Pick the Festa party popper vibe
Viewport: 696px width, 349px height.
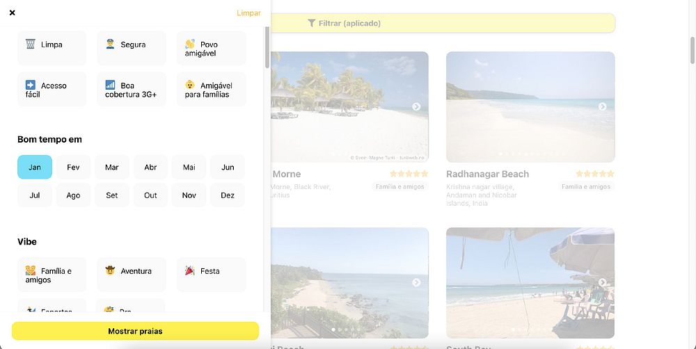212,275
